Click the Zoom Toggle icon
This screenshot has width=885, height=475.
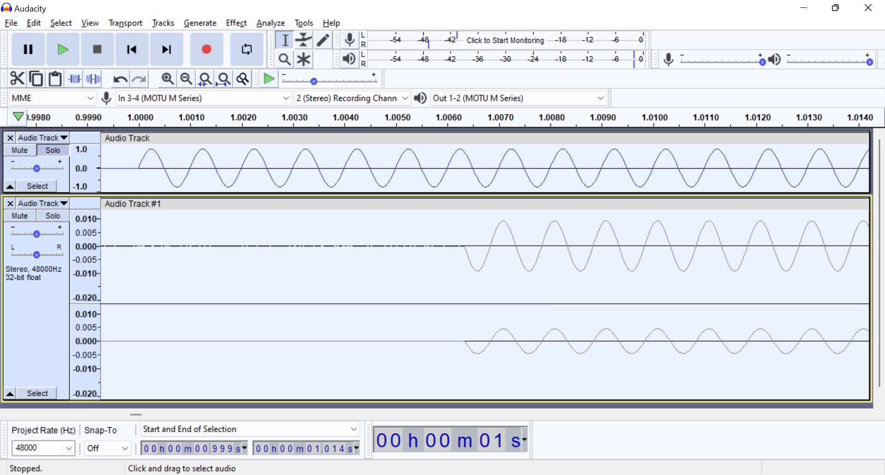[x=243, y=79]
